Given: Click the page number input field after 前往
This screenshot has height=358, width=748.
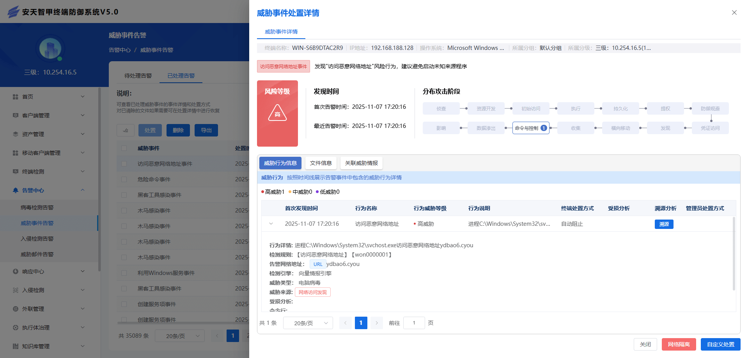Looking at the screenshot, I should [x=414, y=323].
